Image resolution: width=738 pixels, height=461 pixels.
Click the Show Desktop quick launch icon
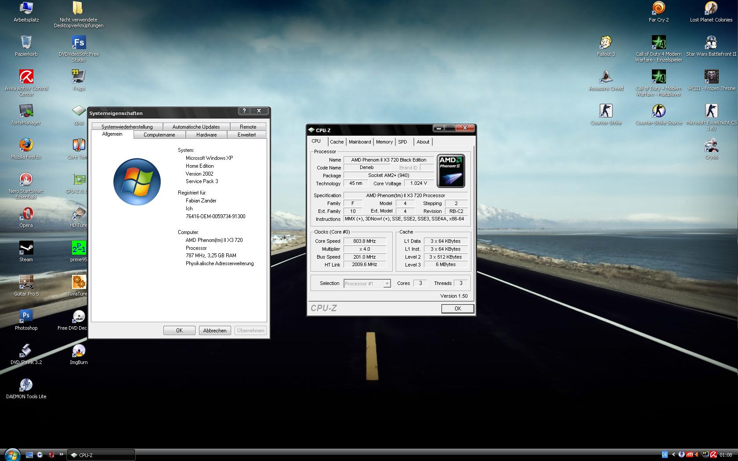[x=29, y=455]
